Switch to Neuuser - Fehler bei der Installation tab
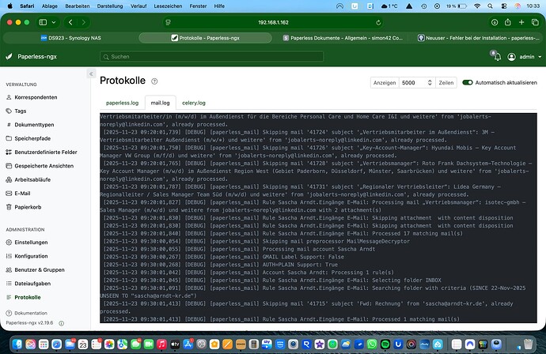 click(x=478, y=38)
